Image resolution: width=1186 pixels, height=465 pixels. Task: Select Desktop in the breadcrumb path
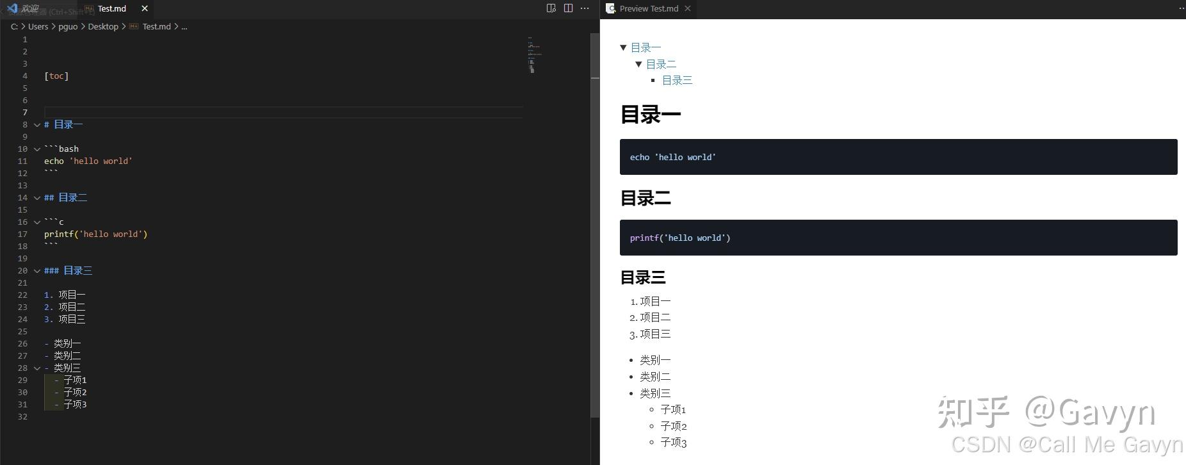(103, 26)
